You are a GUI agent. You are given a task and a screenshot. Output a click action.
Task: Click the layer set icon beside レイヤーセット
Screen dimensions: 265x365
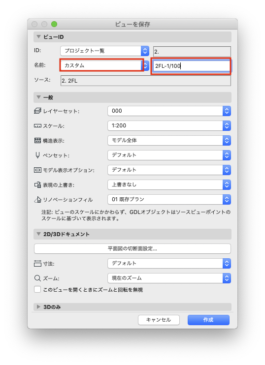click(x=37, y=111)
